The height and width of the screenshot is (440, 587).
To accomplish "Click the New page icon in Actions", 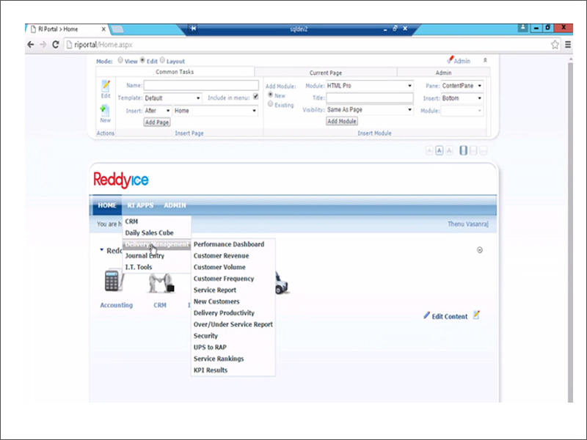I will point(105,111).
